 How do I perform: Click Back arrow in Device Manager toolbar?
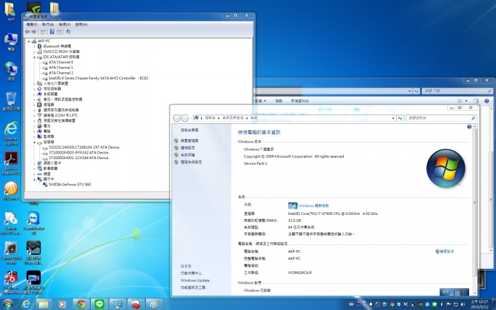[x=27, y=32]
